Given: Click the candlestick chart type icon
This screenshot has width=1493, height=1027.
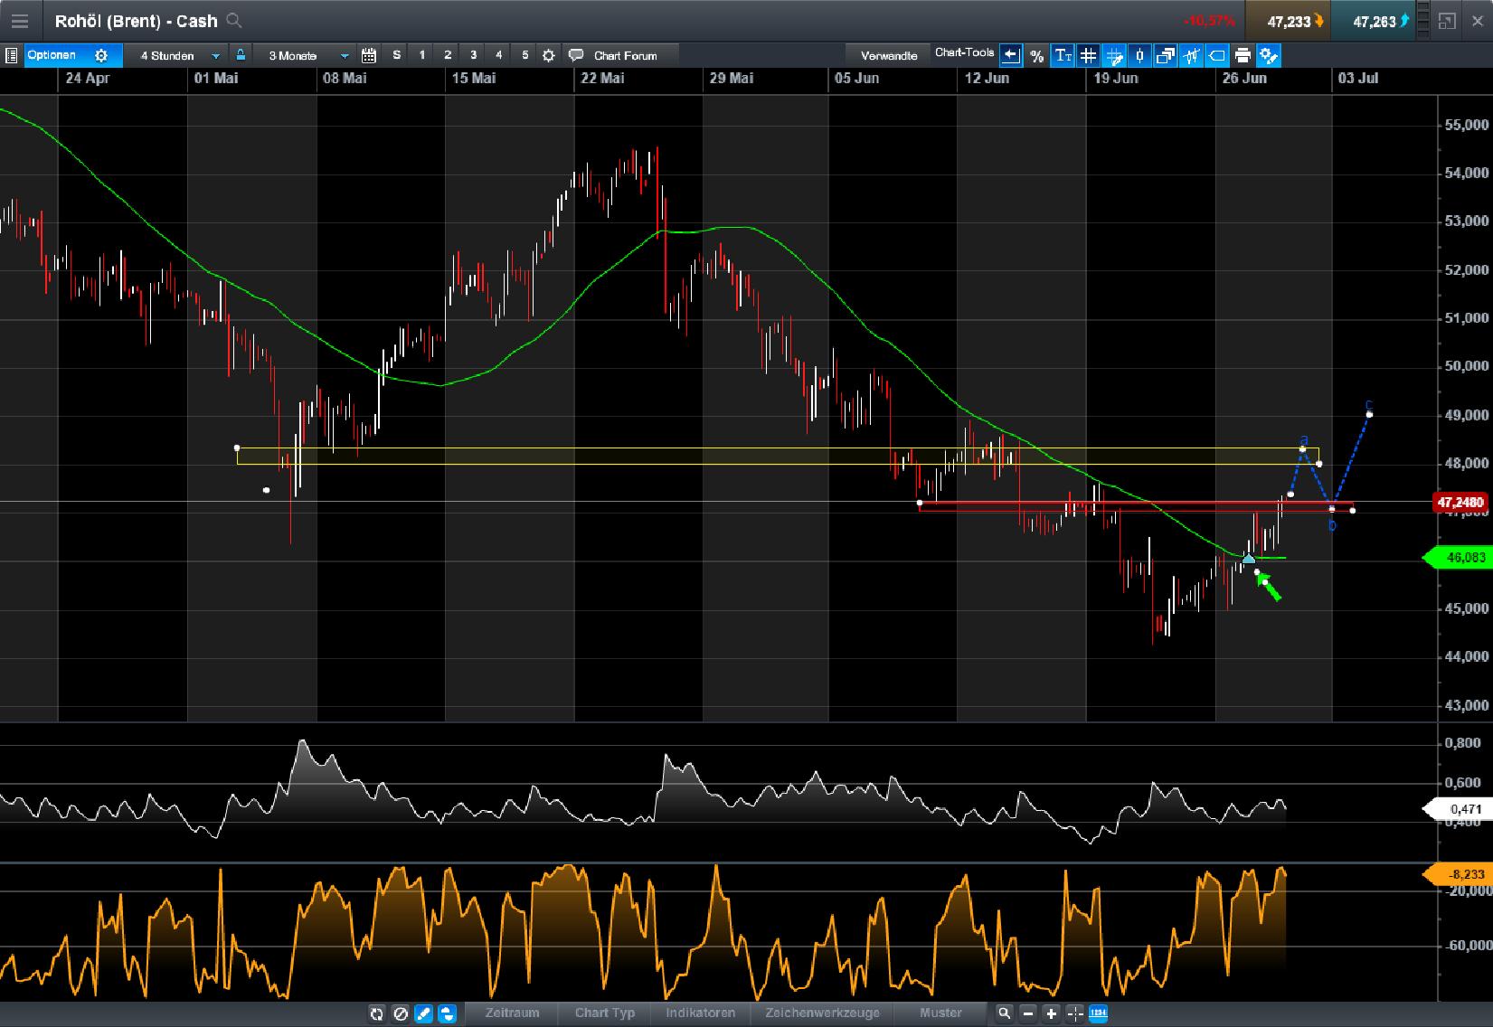Looking at the screenshot, I should tap(1191, 55).
